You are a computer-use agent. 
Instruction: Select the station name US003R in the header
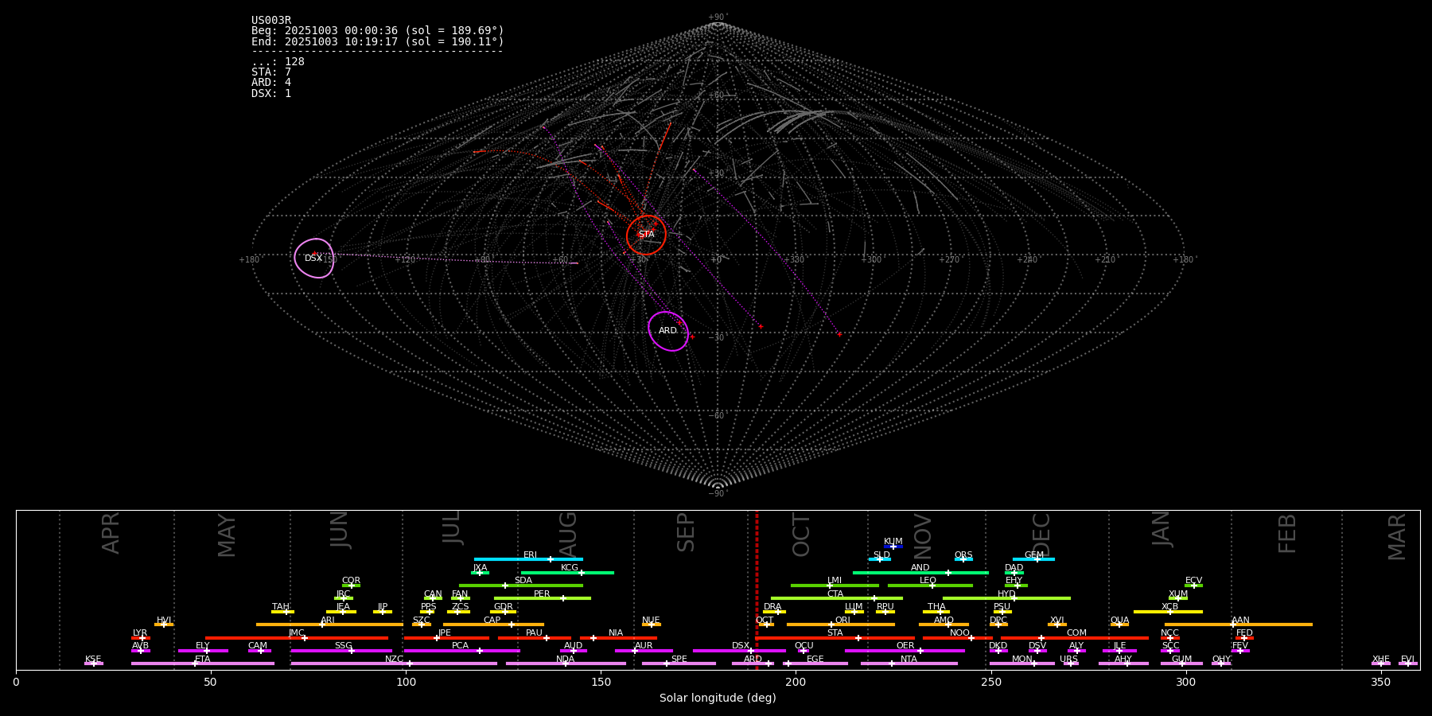[271, 21]
